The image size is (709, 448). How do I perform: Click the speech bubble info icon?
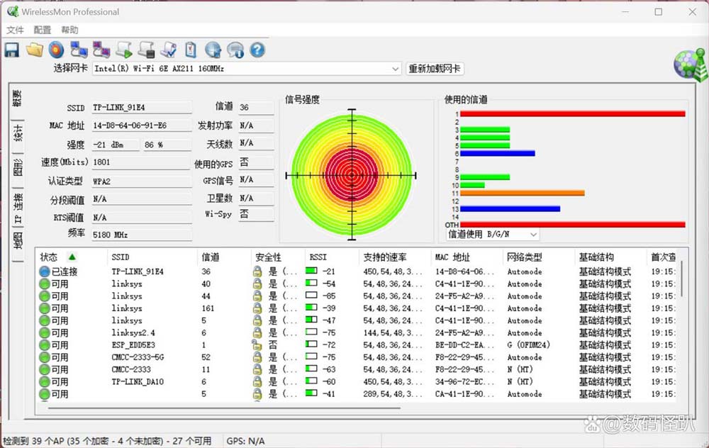pyautogui.click(x=235, y=50)
